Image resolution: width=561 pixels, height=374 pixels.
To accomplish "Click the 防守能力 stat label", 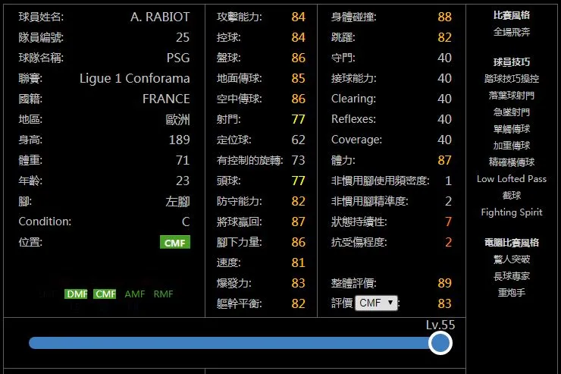I will (239, 201).
